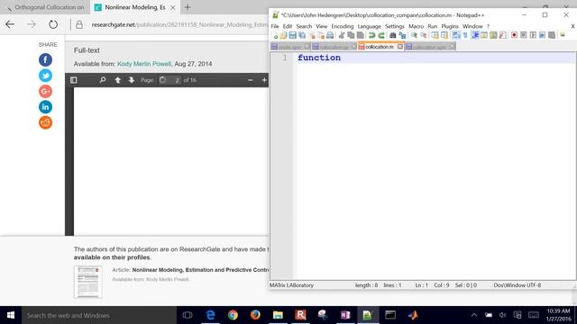The image size is (577, 324).
Task: Toggle PDF viewer sidebar panel
Action: coord(74,80)
